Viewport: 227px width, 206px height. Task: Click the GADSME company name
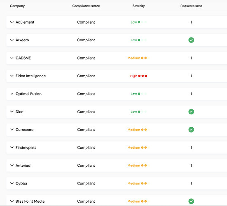(23, 58)
